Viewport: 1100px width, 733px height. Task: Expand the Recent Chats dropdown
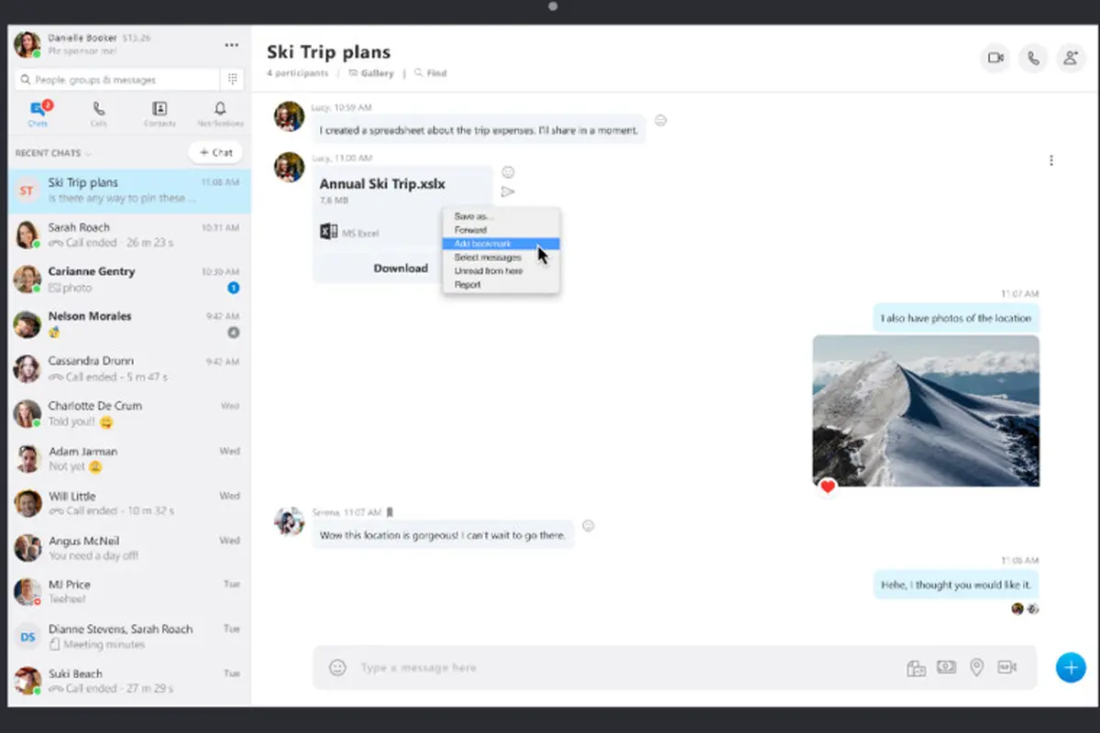coord(53,153)
